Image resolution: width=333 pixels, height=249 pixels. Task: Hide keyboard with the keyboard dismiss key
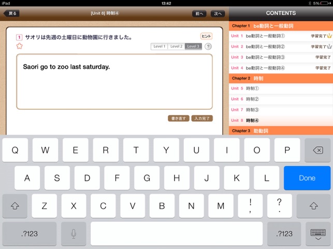[x=318, y=234]
